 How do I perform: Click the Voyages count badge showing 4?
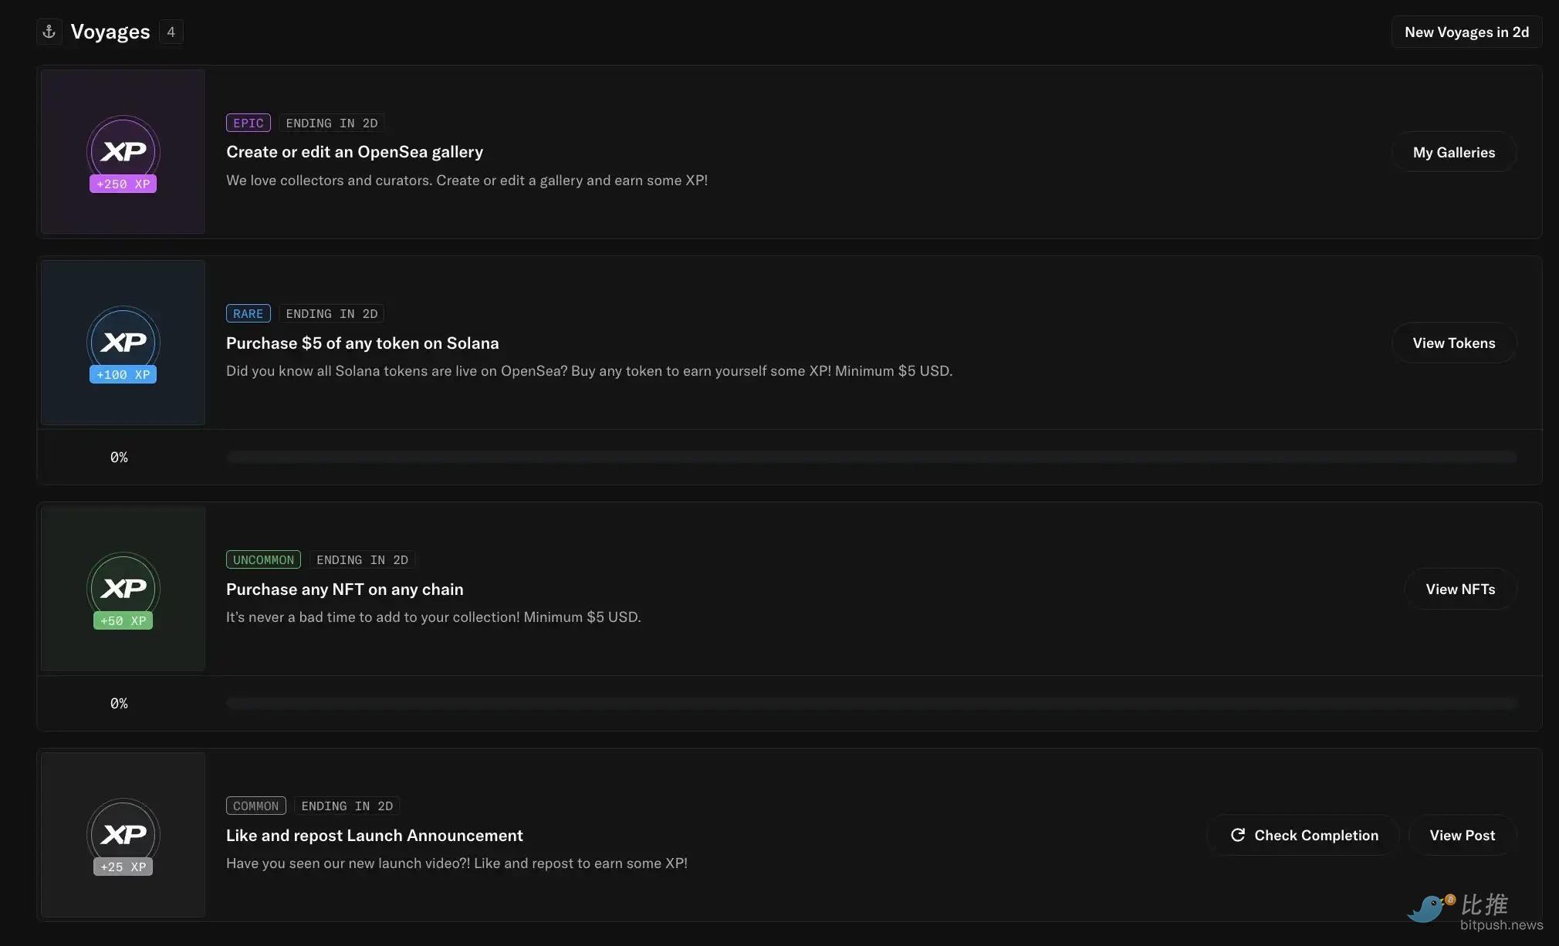171,32
